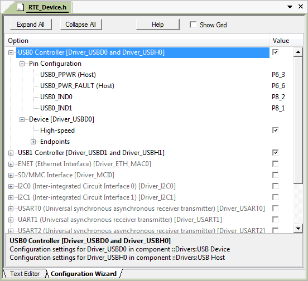Collapse the Pin Configuration node
This screenshot has height=281, width=308.
(22, 64)
